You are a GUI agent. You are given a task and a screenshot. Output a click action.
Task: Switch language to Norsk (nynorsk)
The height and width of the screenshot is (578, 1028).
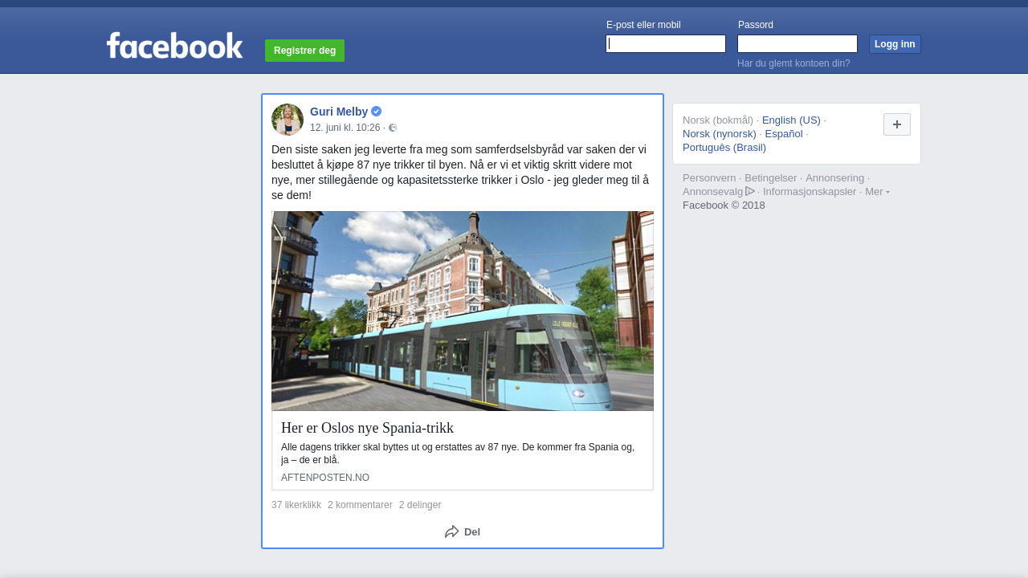pyautogui.click(x=720, y=134)
